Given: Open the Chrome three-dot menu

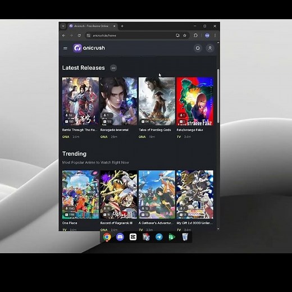Looking at the screenshot, I should pyautogui.click(x=215, y=35).
